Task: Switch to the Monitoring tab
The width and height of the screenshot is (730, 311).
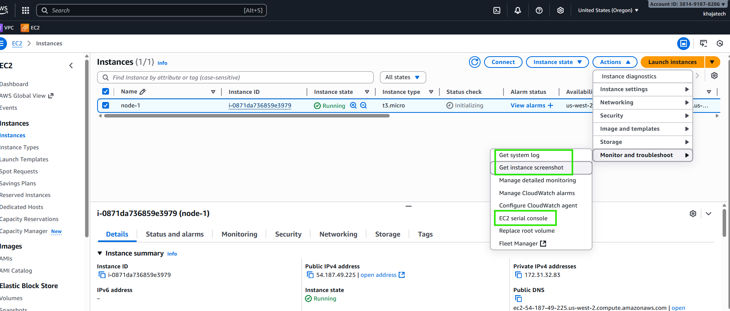Action: 239,234
